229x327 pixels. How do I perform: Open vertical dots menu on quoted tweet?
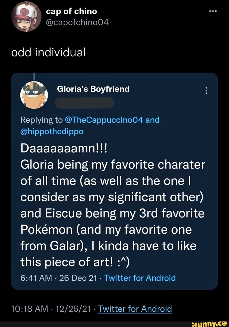click(x=206, y=91)
